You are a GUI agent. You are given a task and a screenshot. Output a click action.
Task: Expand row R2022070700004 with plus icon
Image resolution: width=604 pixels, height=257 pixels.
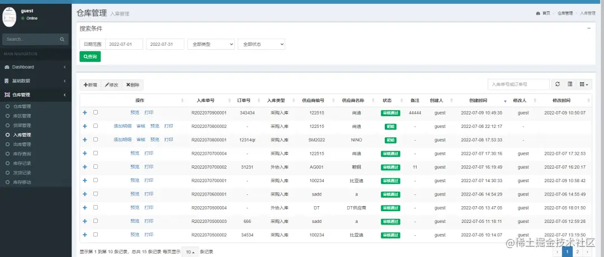coord(85,153)
